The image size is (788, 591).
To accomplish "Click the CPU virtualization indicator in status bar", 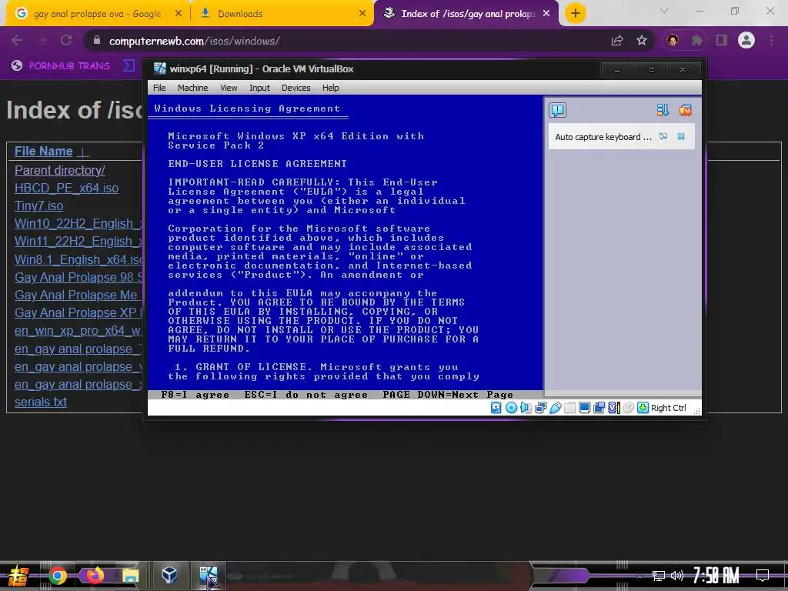I will pos(613,408).
